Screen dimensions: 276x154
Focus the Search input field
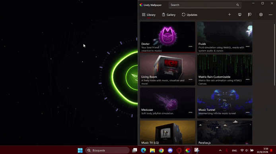[x=205, y=5]
